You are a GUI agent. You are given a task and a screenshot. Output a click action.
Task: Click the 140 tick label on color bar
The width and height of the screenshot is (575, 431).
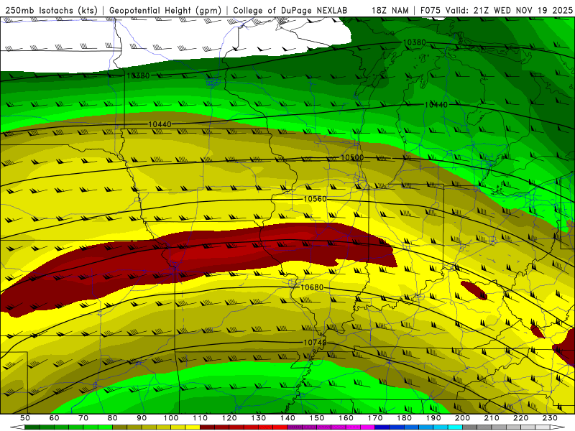point(288,418)
